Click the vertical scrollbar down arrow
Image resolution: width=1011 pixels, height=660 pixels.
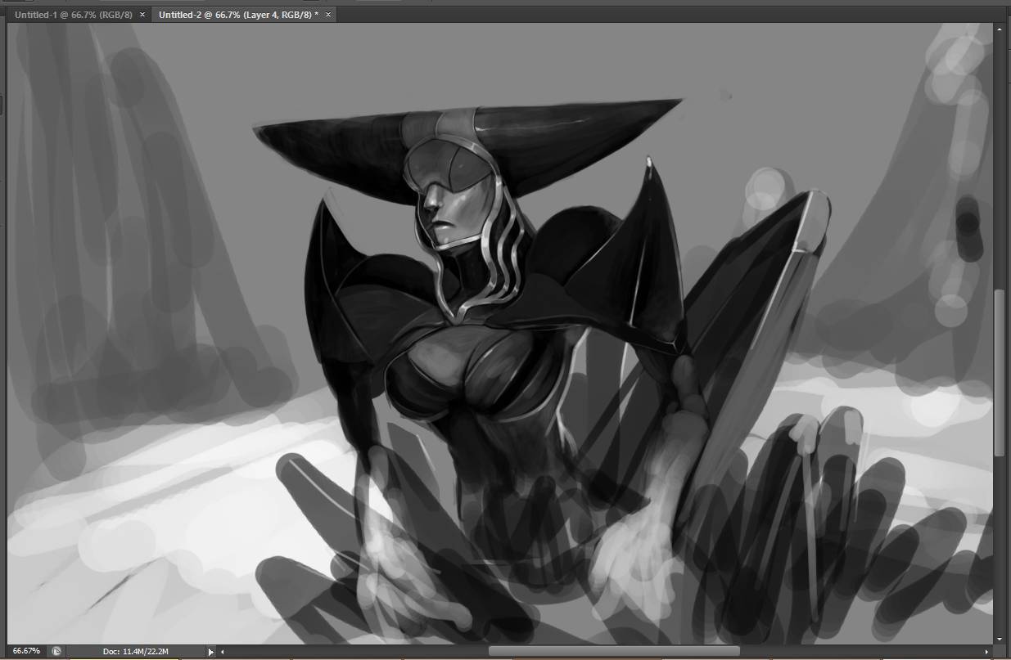pyautogui.click(x=1000, y=639)
